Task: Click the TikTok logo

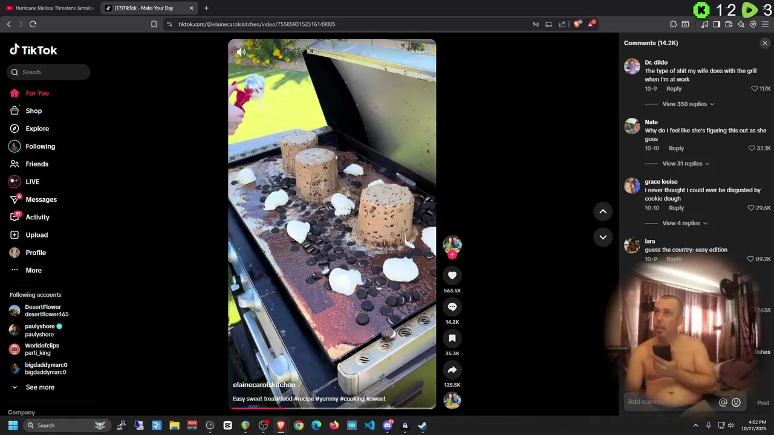Action: coord(33,50)
